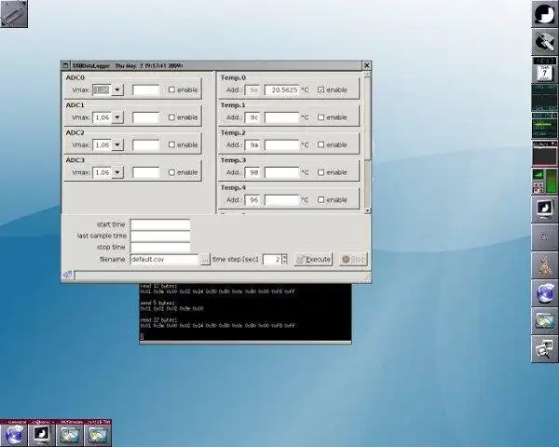
Task: Restore the minimized globe browser miniwindow
Action: 14,433
